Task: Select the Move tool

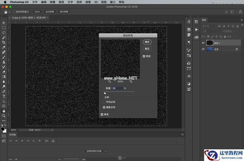Action: click(x=4, y=23)
